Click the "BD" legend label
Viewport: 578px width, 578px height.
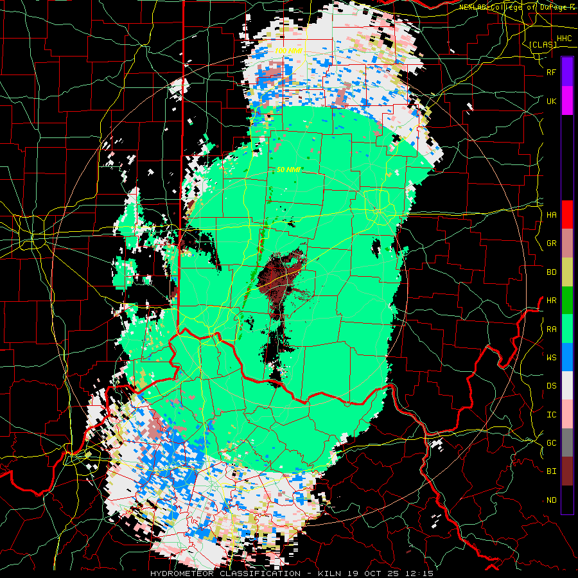click(x=551, y=272)
